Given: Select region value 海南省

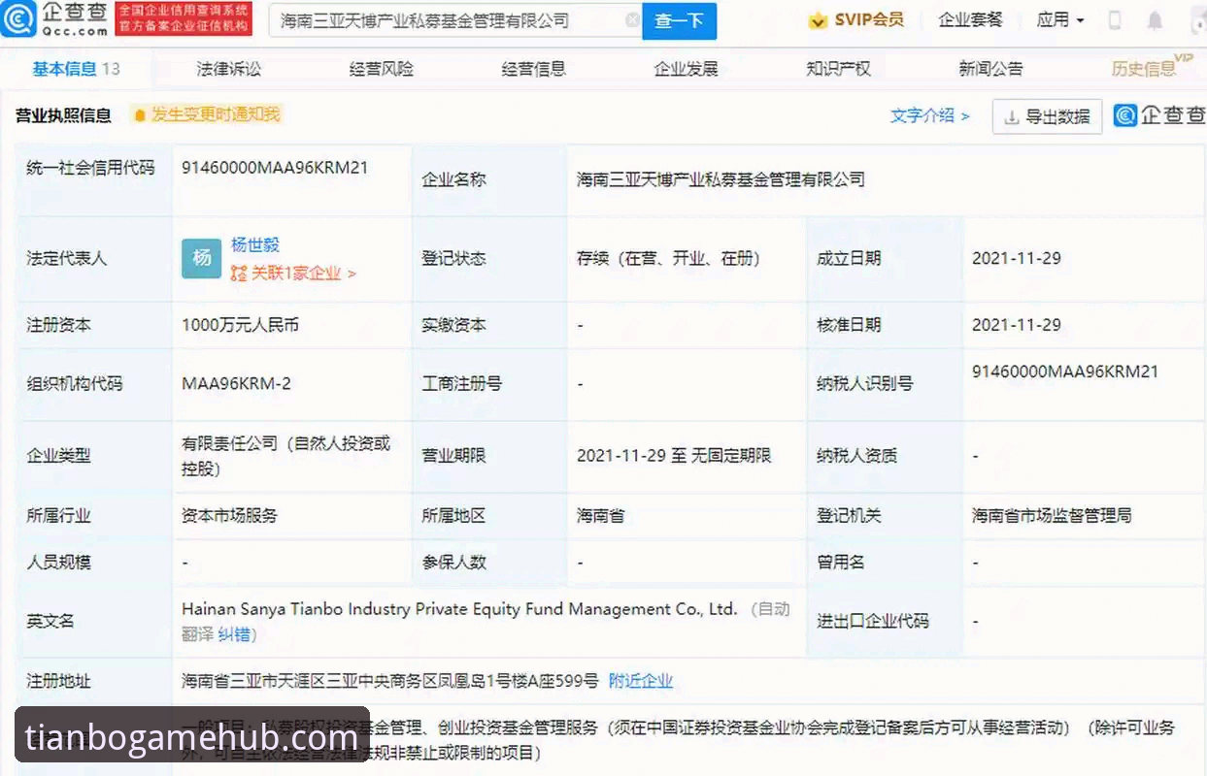Looking at the screenshot, I should point(601,516).
